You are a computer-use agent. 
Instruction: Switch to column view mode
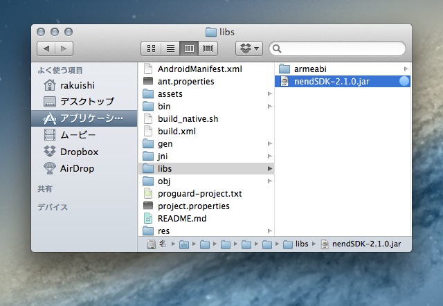[x=189, y=48]
